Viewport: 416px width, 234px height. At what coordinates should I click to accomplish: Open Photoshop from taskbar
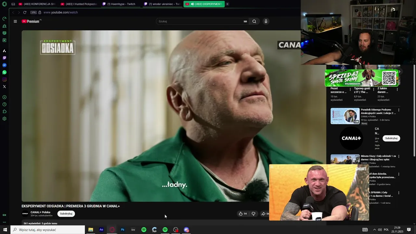point(123,230)
